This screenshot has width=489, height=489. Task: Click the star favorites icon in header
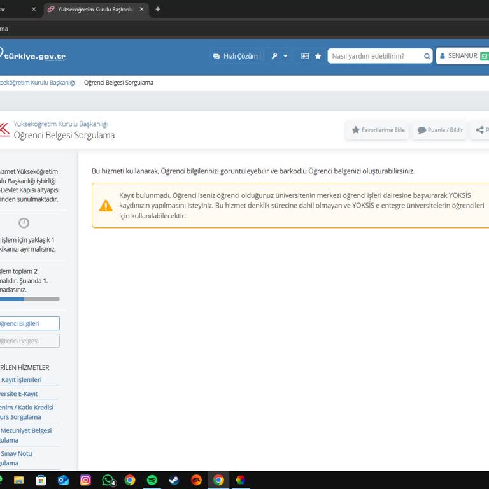tap(318, 56)
